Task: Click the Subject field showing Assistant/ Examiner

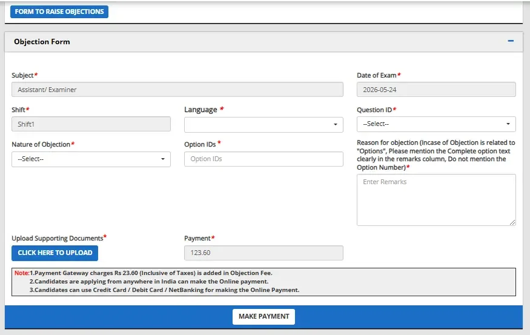Action: coord(177,90)
